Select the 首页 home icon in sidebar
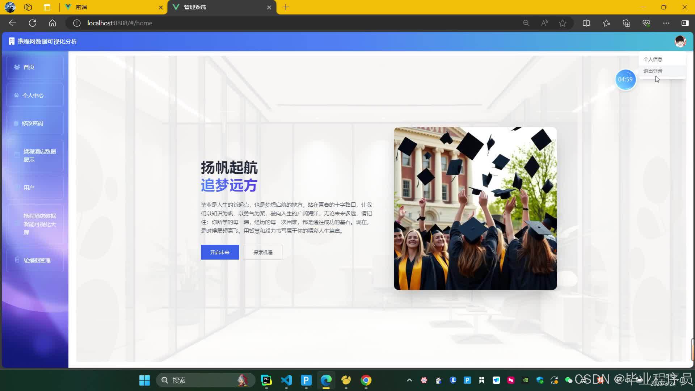The height and width of the screenshot is (391, 695). [x=17, y=67]
